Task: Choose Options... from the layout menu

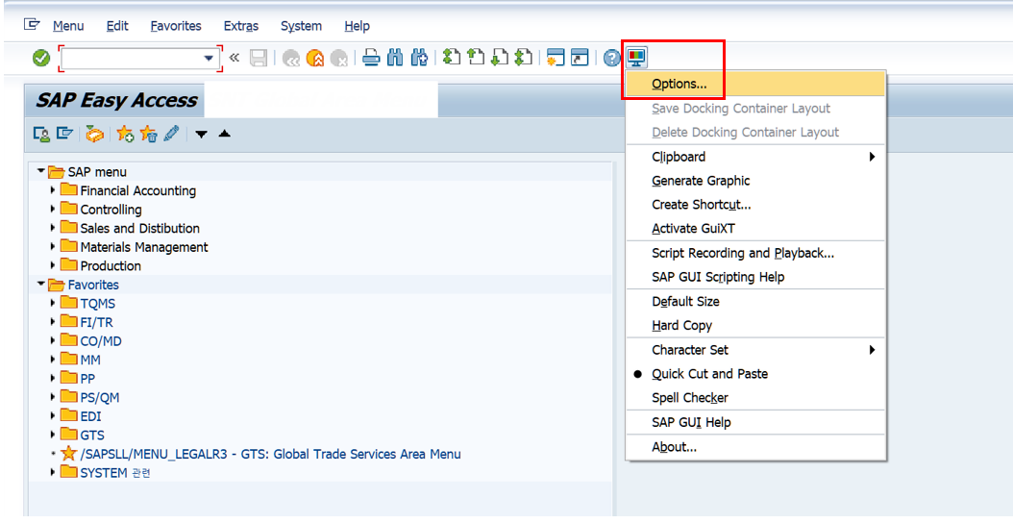Action: click(x=755, y=84)
